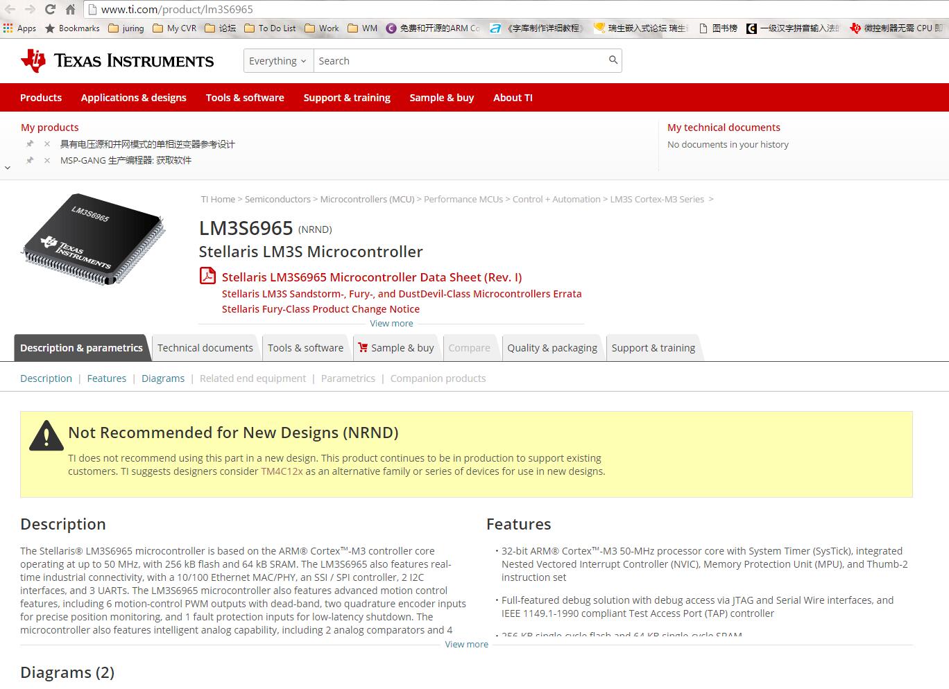
Task: Expand documents with View more under data sheet
Action: pos(391,324)
